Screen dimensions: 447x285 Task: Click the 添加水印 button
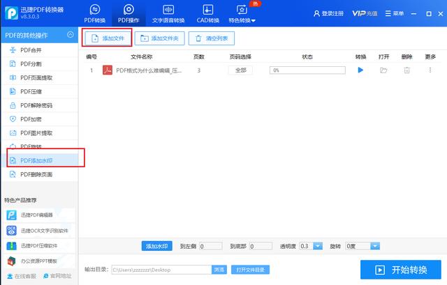tap(156, 246)
